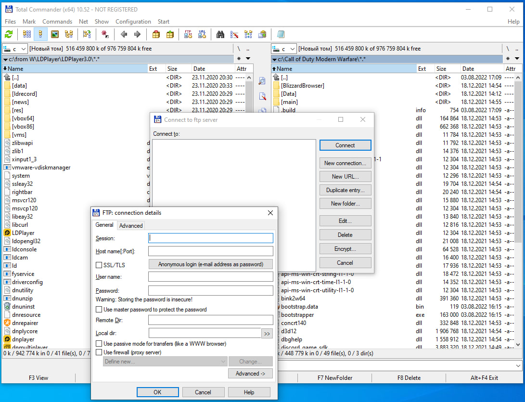Click the >> browse button for Local dir
The image size is (525, 402).
tap(267, 333)
